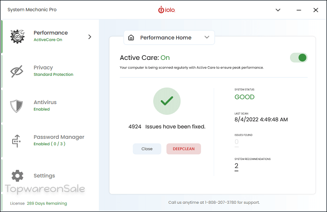Click the Privacy crossed-eye icon
The width and height of the screenshot is (327, 212).
point(17,71)
